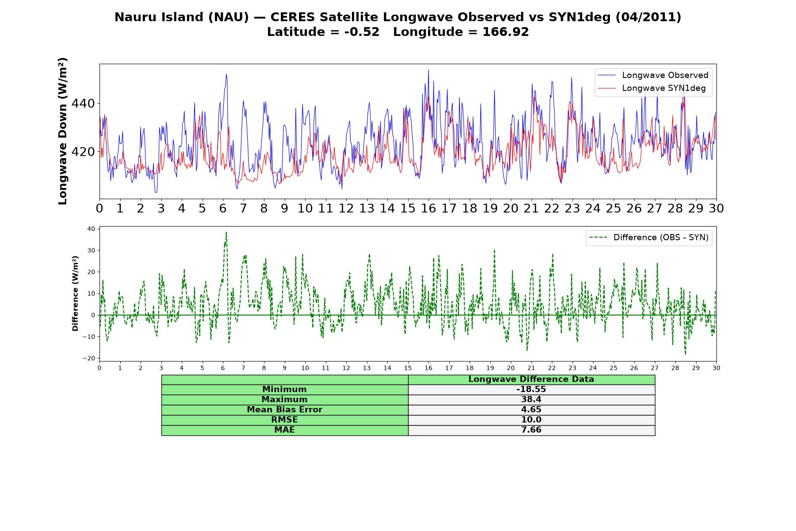
Task: Click the -18.55 minimum value cell
Action: (532, 389)
